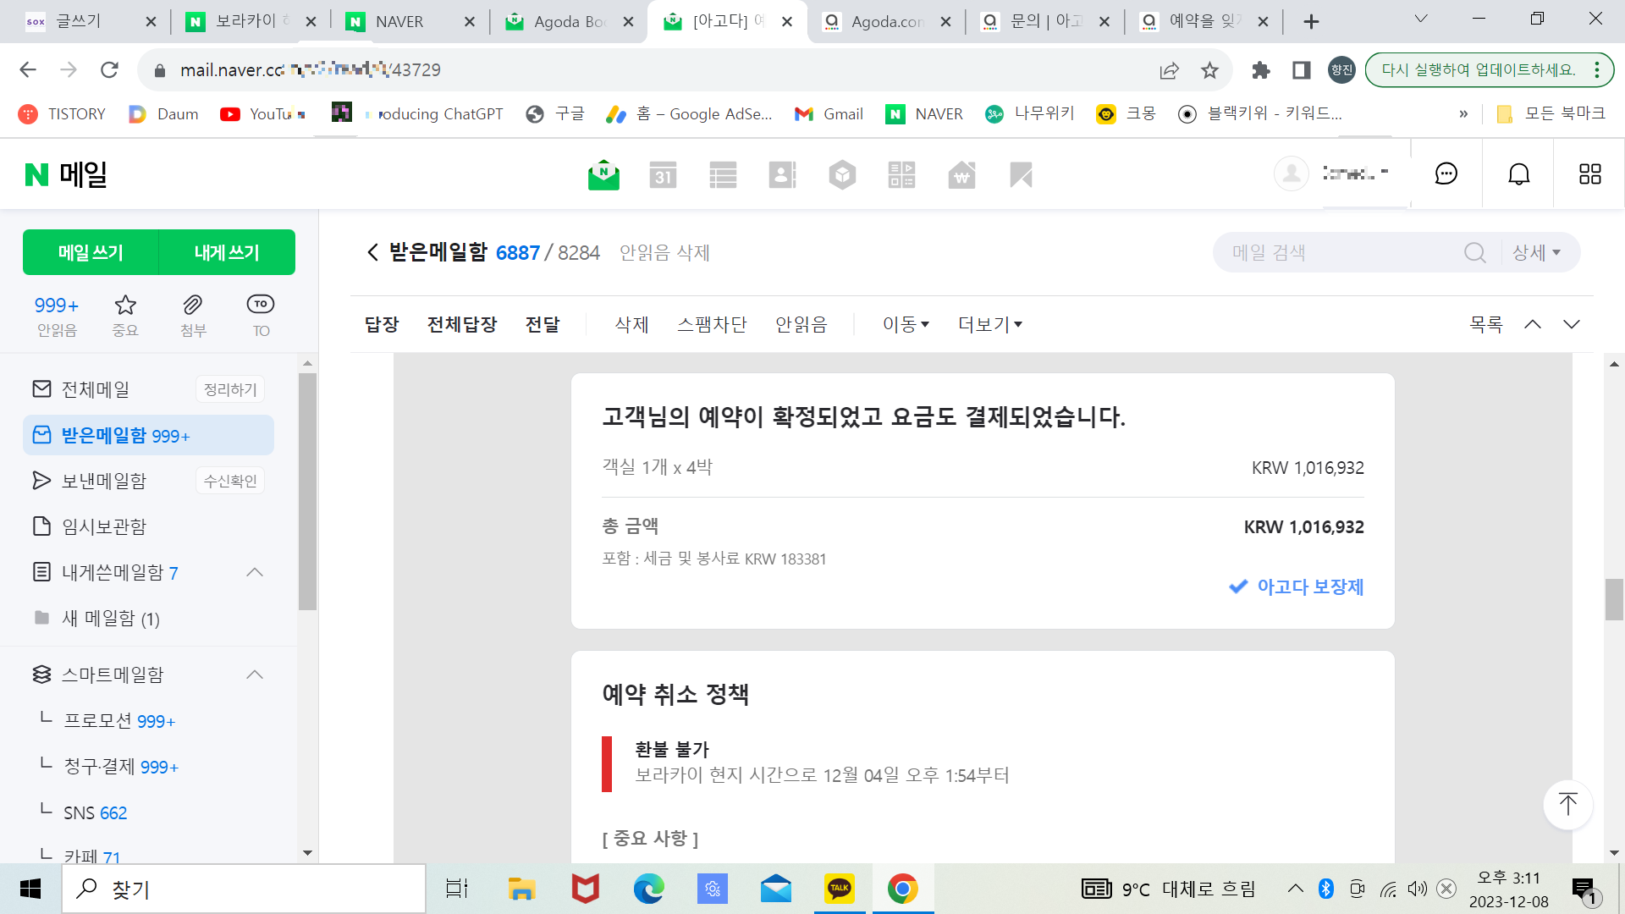
Task: Open the notifications bell icon
Action: (1518, 174)
